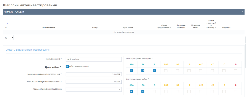This screenshot has width=246, height=97.
Task: Click the Максимальная сумма предложения field
Action: pyautogui.click(x=94, y=82)
